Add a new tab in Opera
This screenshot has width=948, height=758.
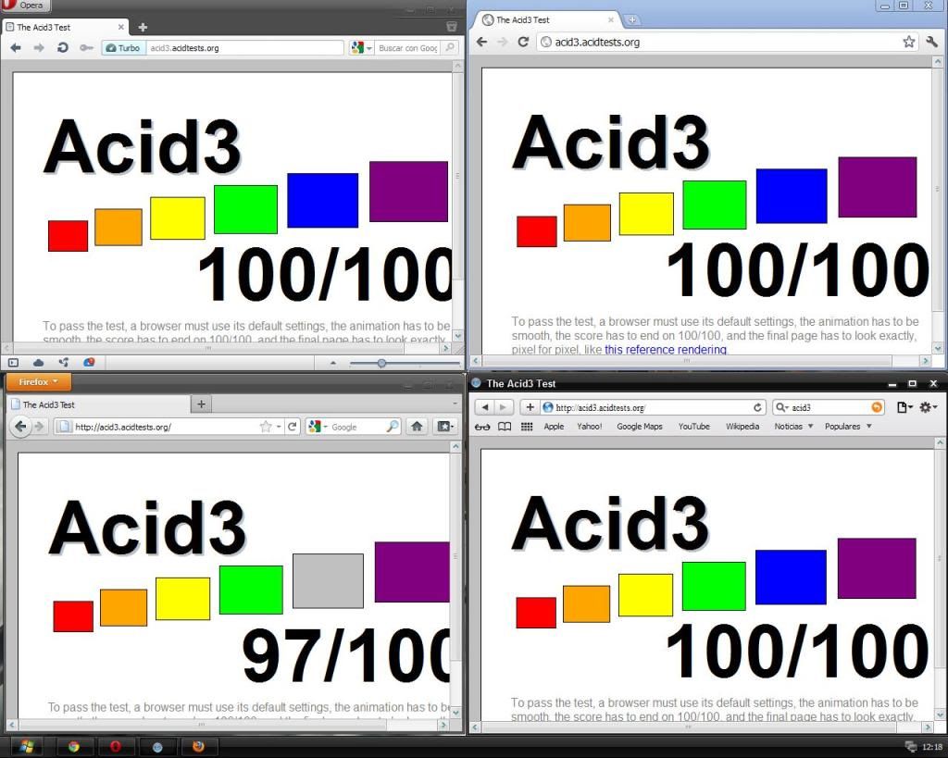point(143,27)
